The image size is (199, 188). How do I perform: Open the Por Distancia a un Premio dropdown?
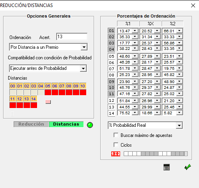click(84, 47)
